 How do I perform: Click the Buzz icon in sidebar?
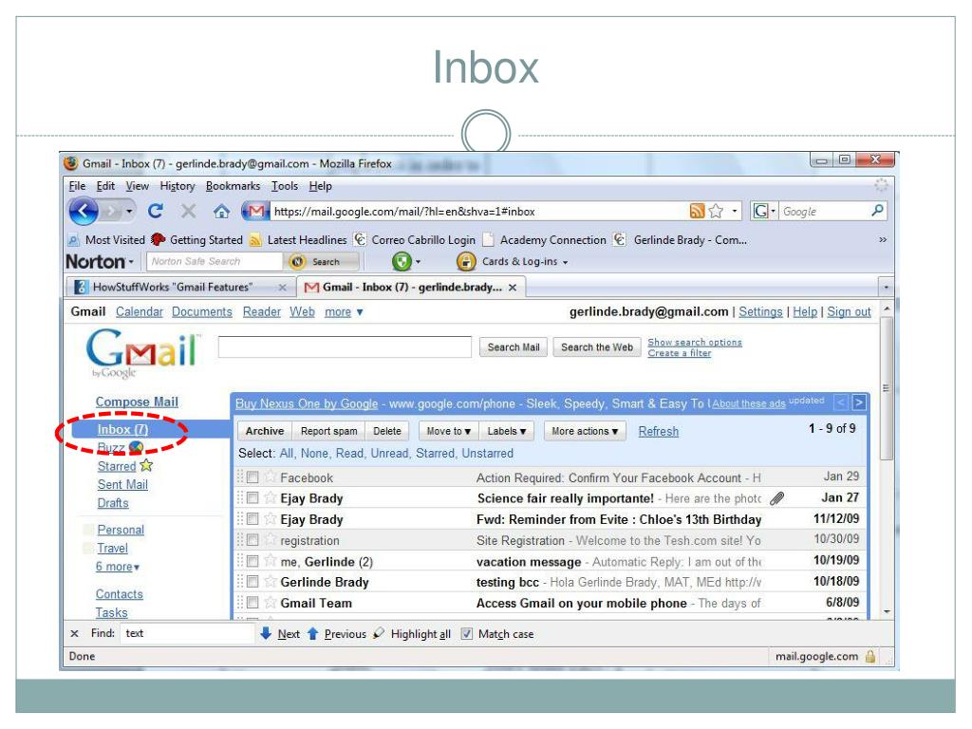137,447
